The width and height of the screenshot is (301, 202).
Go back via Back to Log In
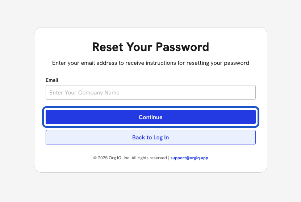pyautogui.click(x=150, y=138)
